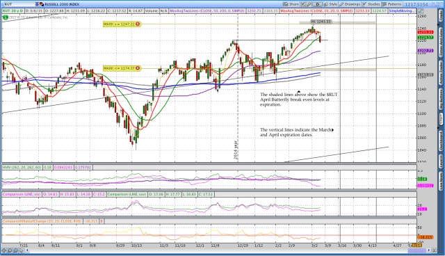
Task: Click the CompareVIXRateofChange study label
Action: 42,221
